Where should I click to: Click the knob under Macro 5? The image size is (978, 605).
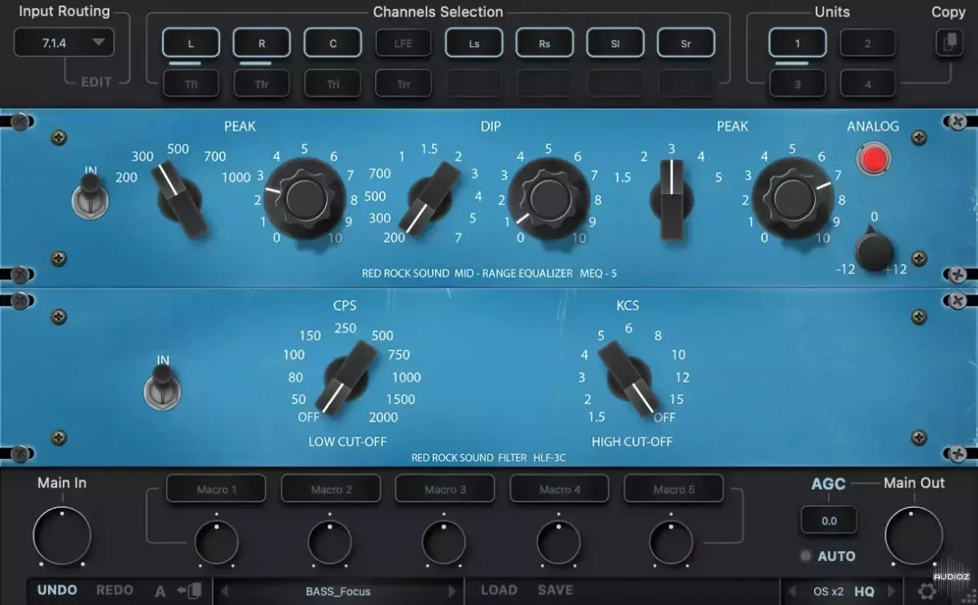click(672, 542)
